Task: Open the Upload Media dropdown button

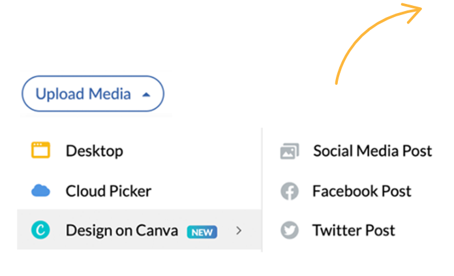Action: coord(93,94)
